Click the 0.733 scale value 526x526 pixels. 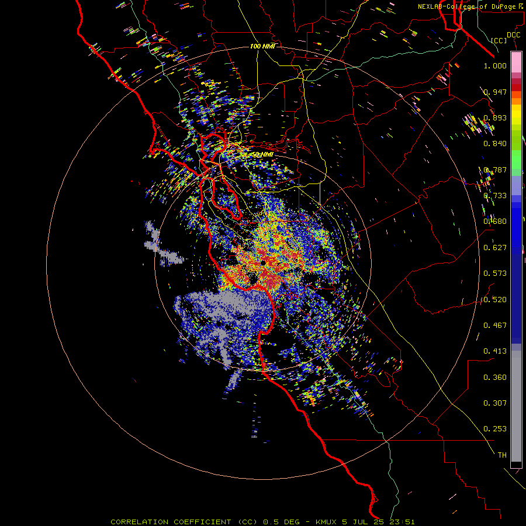coord(495,196)
